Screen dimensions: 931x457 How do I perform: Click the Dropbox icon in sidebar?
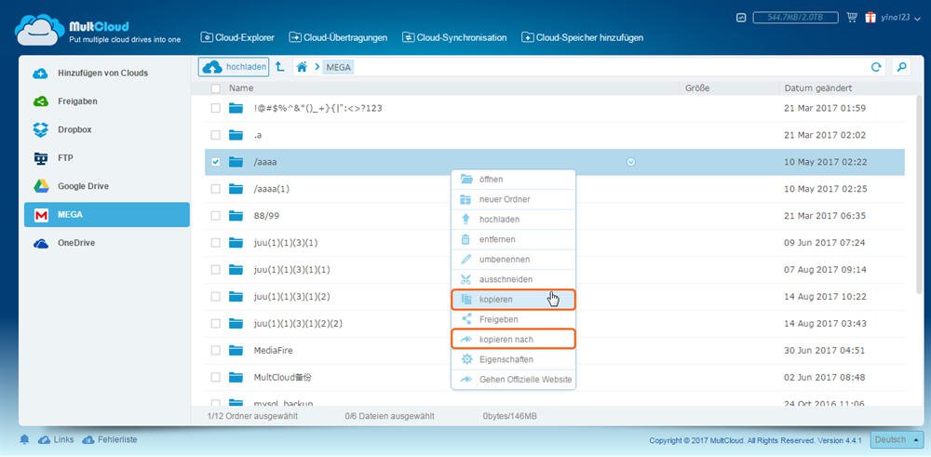41,129
